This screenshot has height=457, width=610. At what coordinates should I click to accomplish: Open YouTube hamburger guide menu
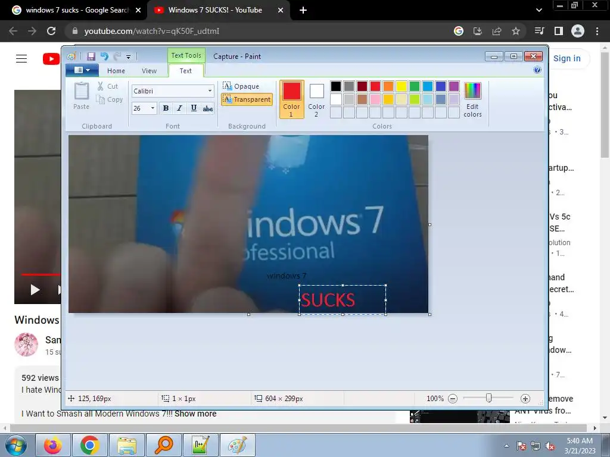[21, 59]
